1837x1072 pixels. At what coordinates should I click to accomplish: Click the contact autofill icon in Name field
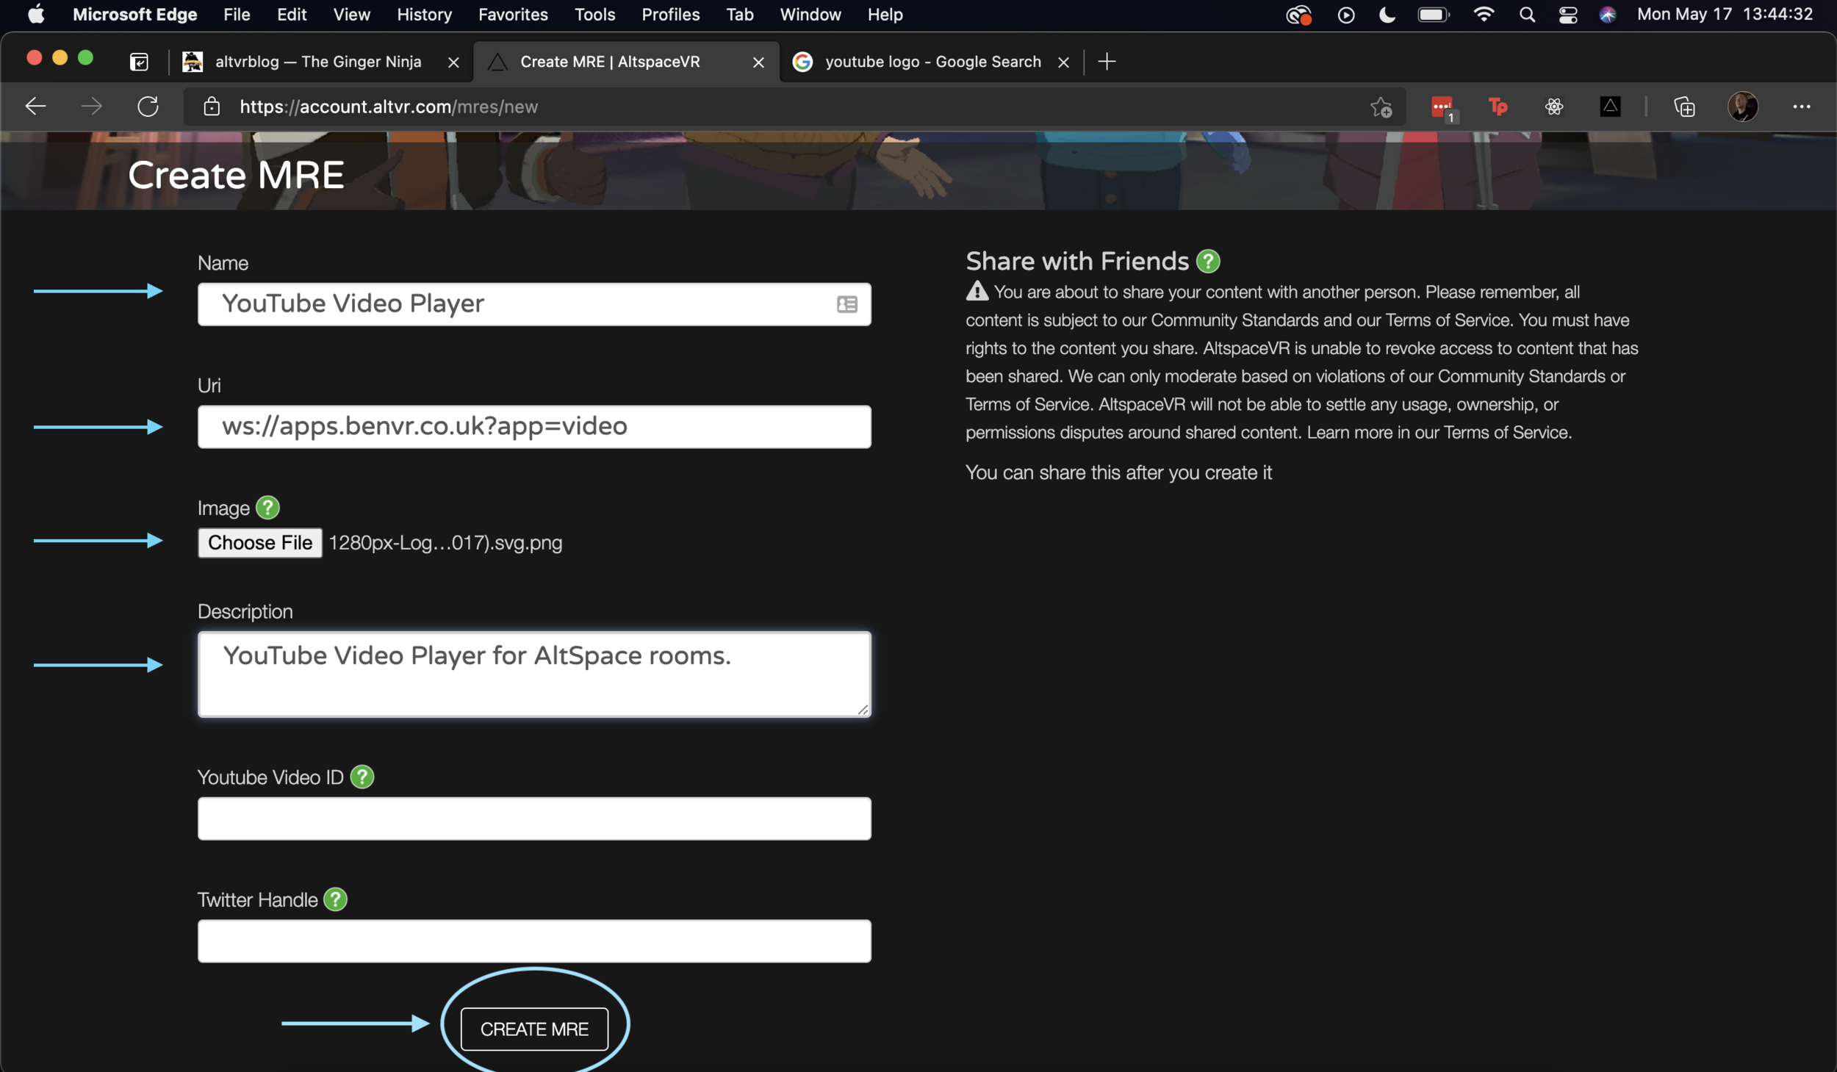[846, 304]
